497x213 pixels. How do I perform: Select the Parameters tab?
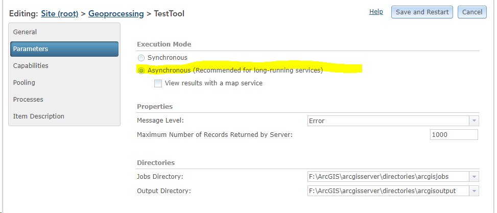64,49
